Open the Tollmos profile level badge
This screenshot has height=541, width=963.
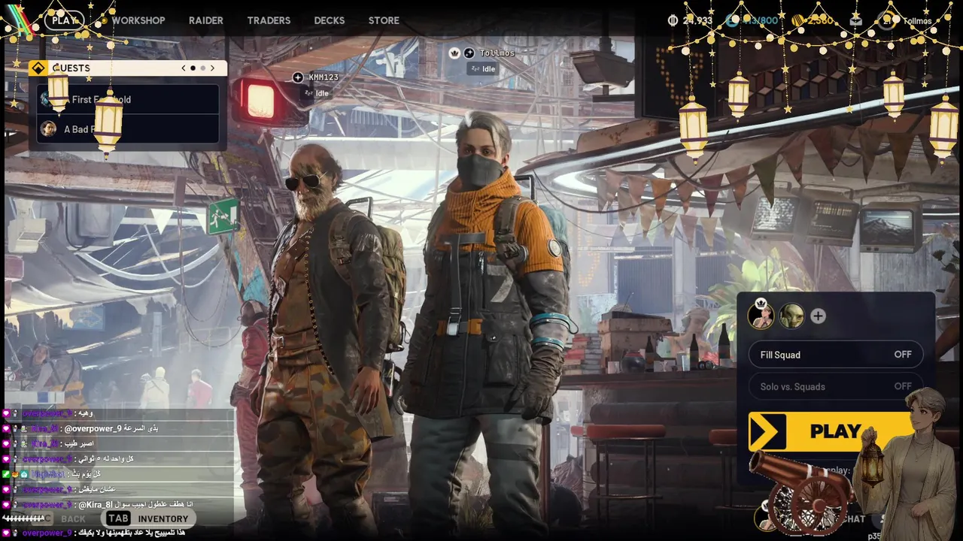886,20
